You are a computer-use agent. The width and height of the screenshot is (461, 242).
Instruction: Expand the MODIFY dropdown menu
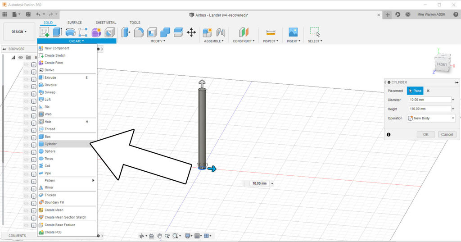pyautogui.click(x=158, y=41)
